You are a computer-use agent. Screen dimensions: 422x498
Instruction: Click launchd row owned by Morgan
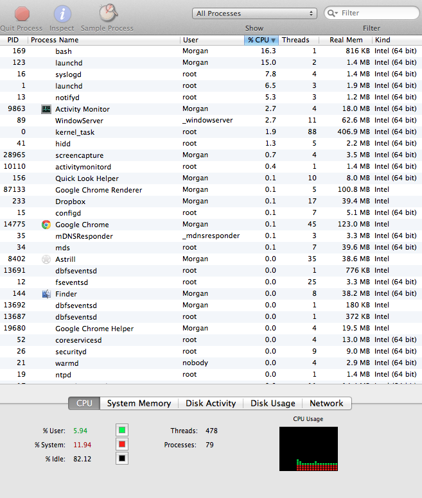[x=211, y=63]
